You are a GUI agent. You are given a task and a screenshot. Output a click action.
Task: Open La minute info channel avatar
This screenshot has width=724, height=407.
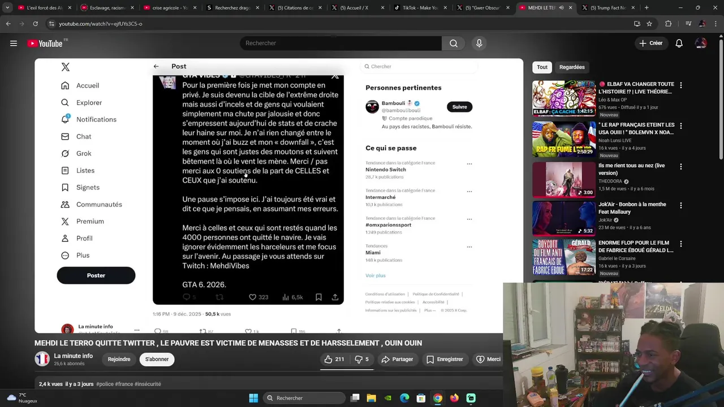coord(42,359)
